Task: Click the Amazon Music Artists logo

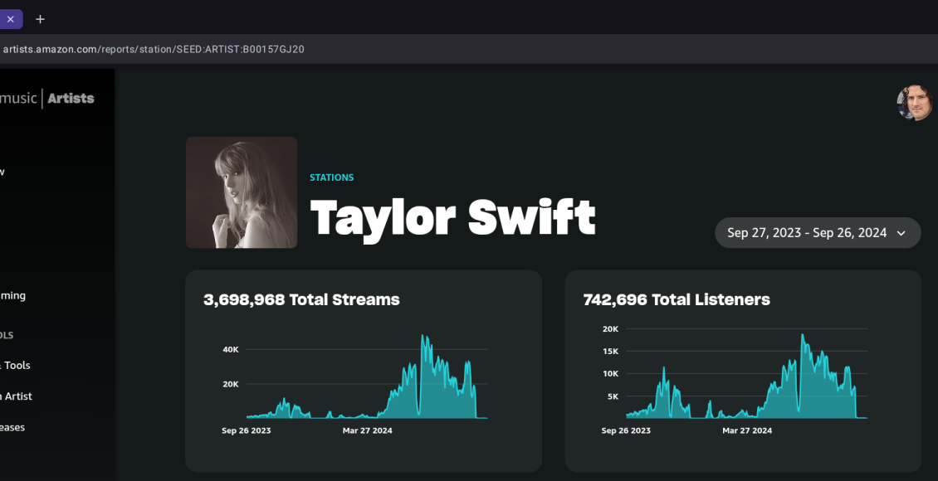Action: [48, 99]
